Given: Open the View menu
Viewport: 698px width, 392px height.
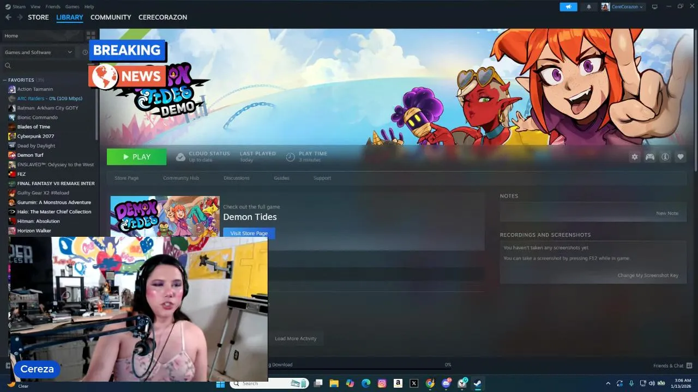Looking at the screenshot, I should point(35,7).
